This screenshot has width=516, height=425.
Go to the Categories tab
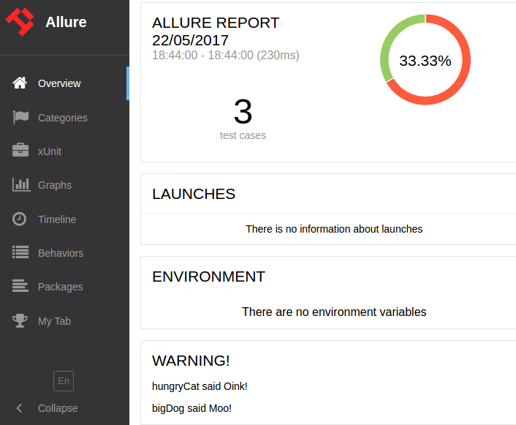pos(64,118)
